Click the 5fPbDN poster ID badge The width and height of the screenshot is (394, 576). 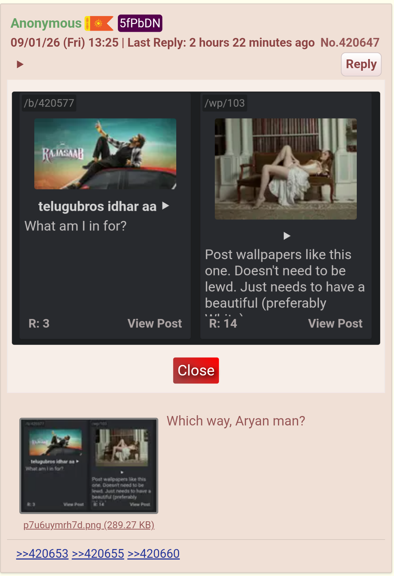coord(140,23)
